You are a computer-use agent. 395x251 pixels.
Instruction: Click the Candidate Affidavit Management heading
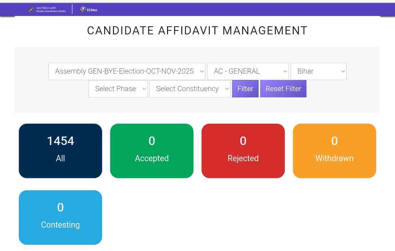(x=197, y=30)
